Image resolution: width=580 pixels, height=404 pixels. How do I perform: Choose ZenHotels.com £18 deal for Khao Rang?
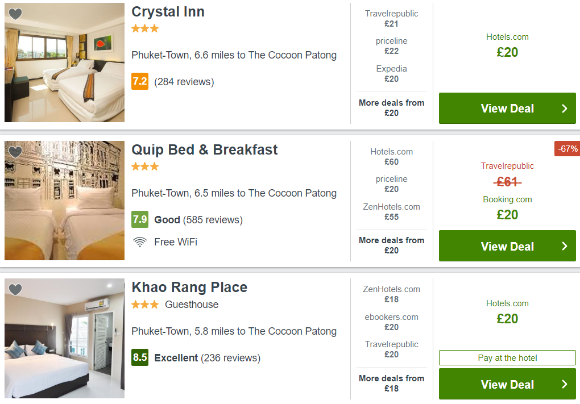click(391, 294)
